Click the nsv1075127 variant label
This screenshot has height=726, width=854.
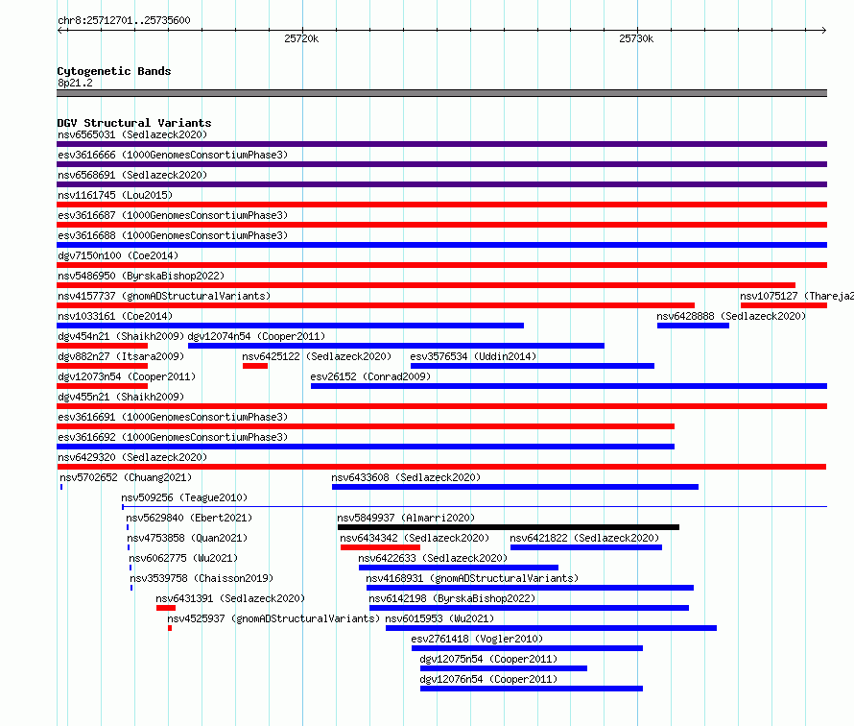[796, 296]
